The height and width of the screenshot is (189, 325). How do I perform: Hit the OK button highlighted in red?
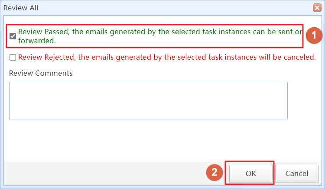pyautogui.click(x=251, y=173)
